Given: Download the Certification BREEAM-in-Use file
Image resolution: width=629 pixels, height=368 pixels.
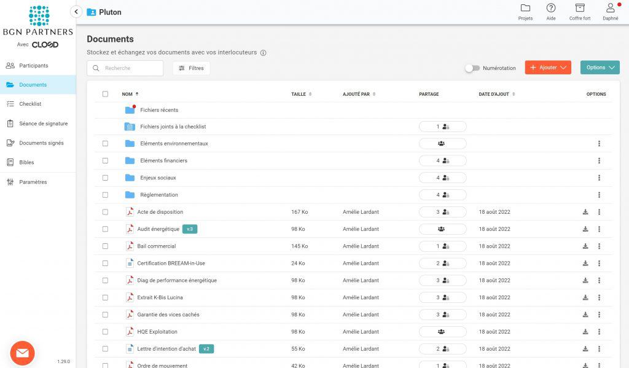Looking at the screenshot, I should (x=585, y=264).
